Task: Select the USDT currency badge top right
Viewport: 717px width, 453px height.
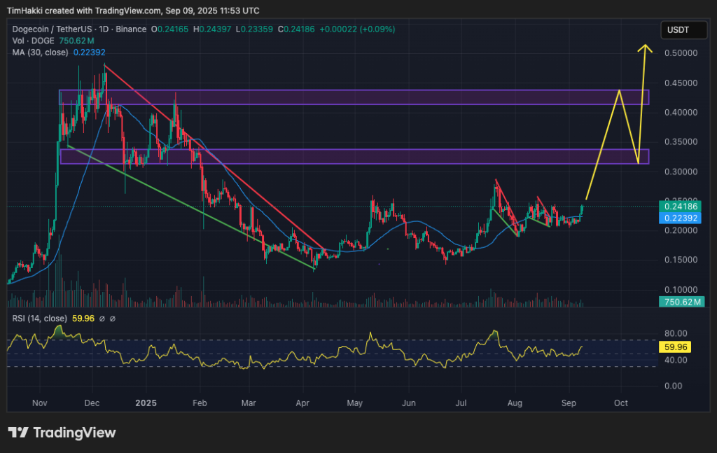Action: [683, 29]
